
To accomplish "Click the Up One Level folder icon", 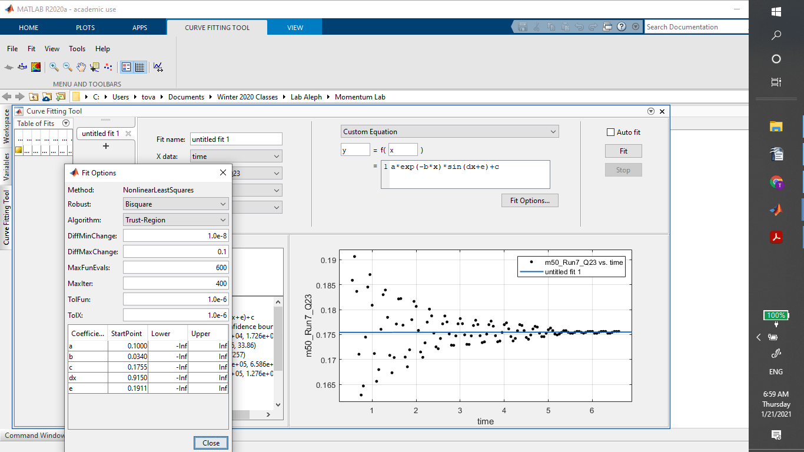I will 34,97.
